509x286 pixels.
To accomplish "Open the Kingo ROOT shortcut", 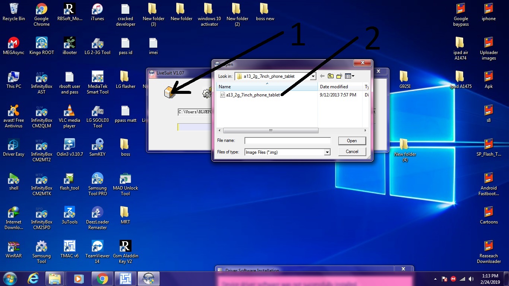I will pos(41,46).
